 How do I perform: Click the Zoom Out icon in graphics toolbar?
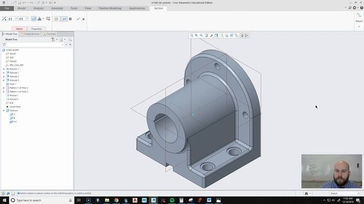tap(201, 35)
